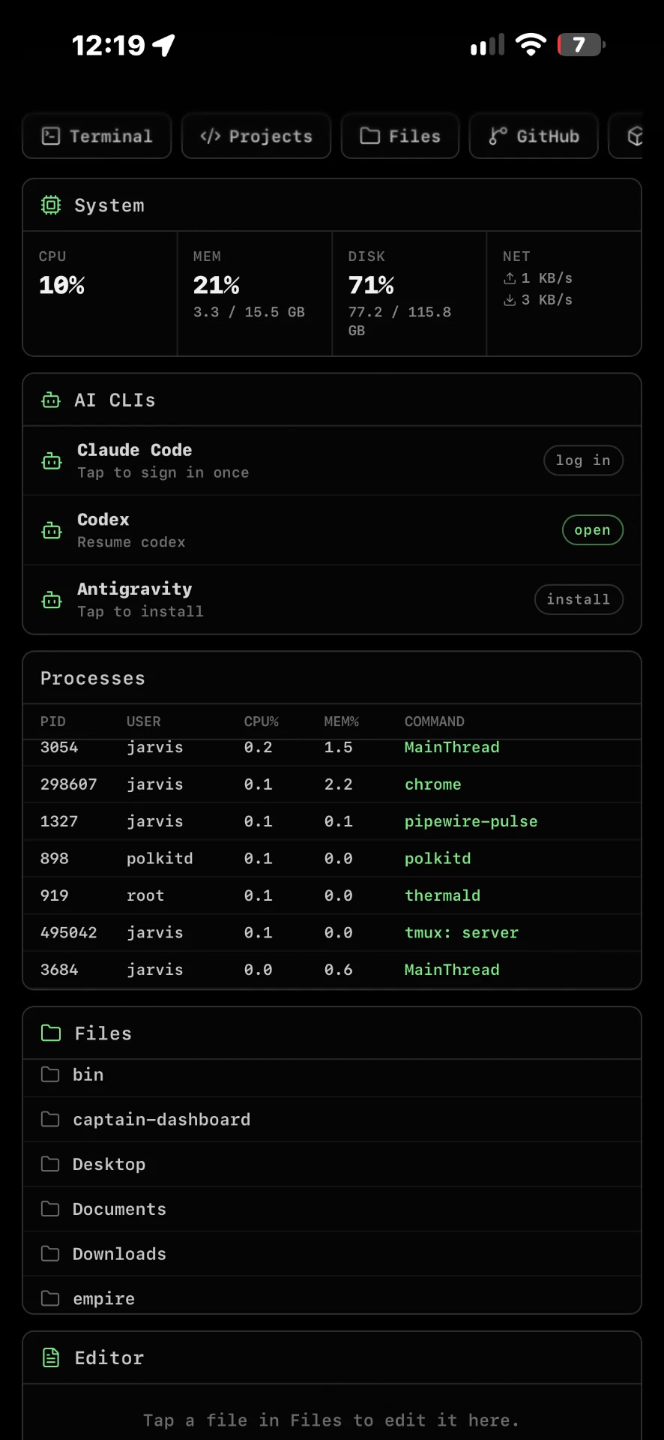
Task: Open the Files tab in top bar
Action: (400, 136)
